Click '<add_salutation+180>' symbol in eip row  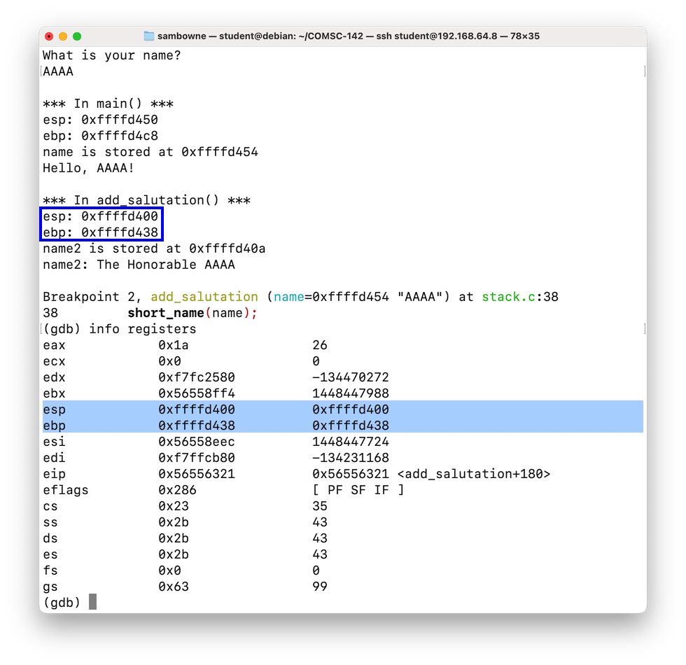[x=473, y=475]
